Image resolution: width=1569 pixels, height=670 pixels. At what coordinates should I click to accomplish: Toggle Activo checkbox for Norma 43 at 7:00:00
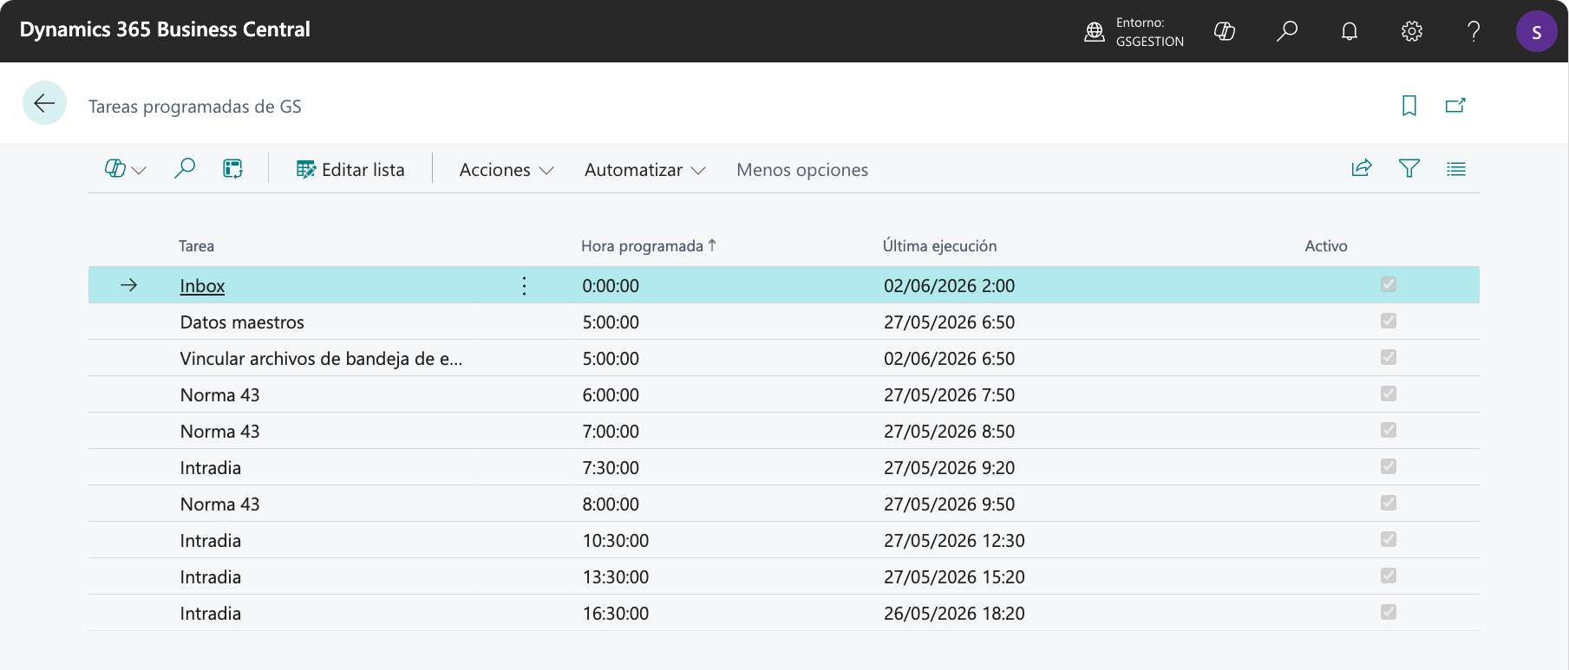tap(1389, 430)
